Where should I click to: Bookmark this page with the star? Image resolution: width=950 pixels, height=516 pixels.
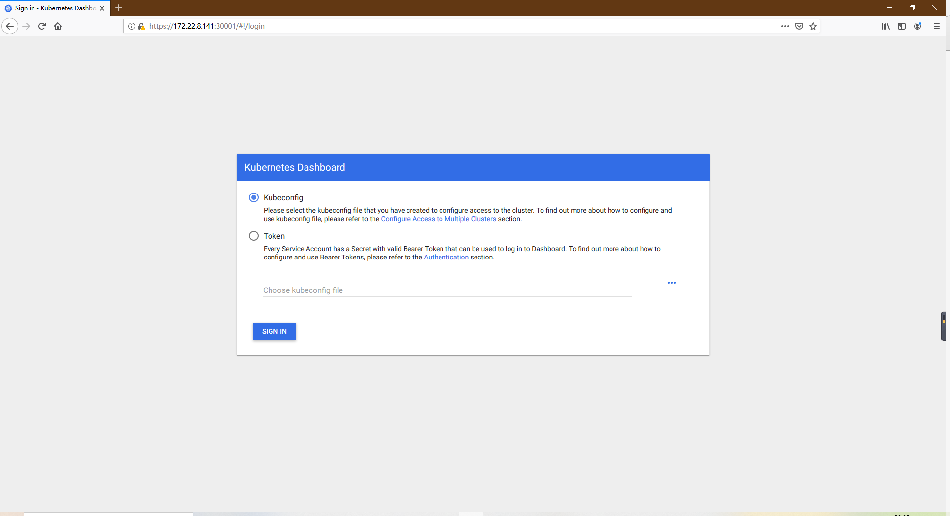pos(813,26)
